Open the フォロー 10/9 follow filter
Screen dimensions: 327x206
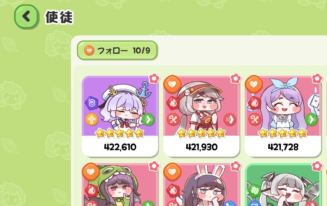(117, 50)
